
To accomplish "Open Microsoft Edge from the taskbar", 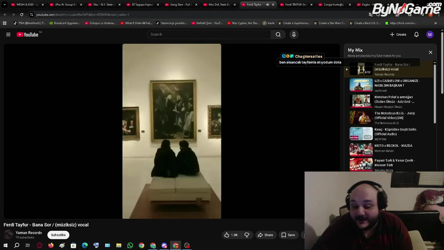I will pos(85,245).
